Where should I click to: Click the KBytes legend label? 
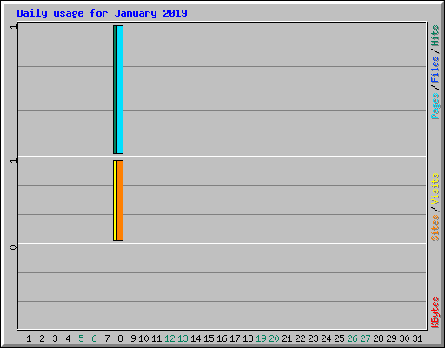tap(435, 312)
